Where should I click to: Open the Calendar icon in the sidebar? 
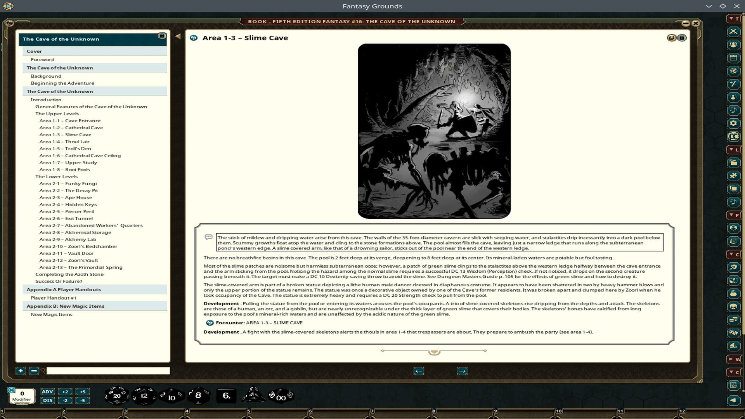click(x=734, y=57)
